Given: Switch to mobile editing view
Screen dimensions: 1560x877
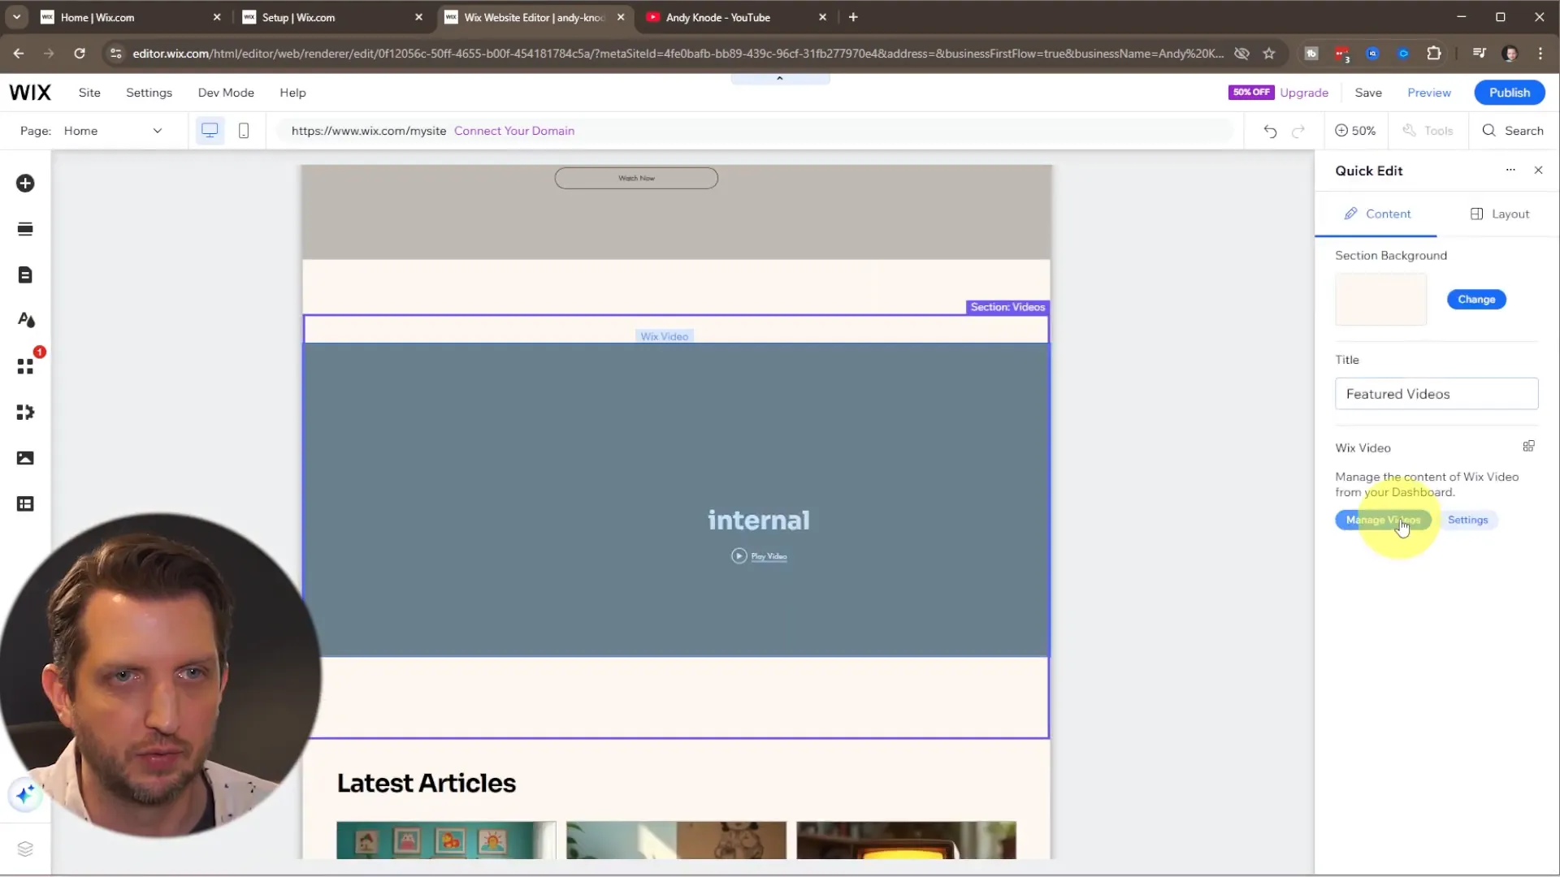Looking at the screenshot, I should [244, 130].
